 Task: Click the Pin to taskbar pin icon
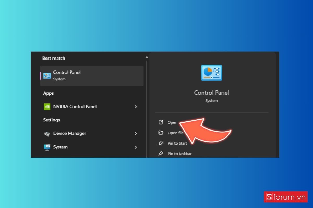[x=161, y=154]
